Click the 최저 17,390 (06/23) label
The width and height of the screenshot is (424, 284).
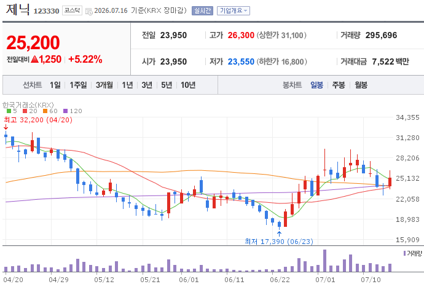(x=279, y=241)
